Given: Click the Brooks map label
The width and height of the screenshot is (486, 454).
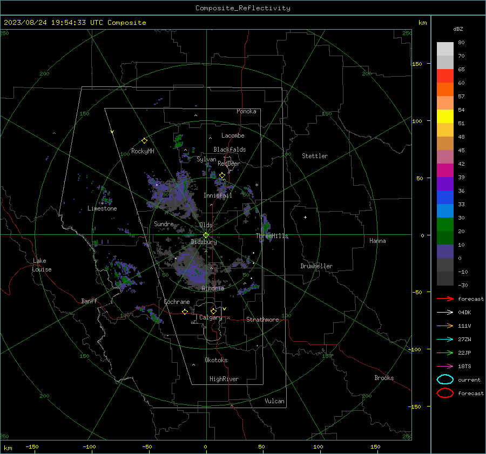Looking at the screenshot, I should tap(384, 378).
